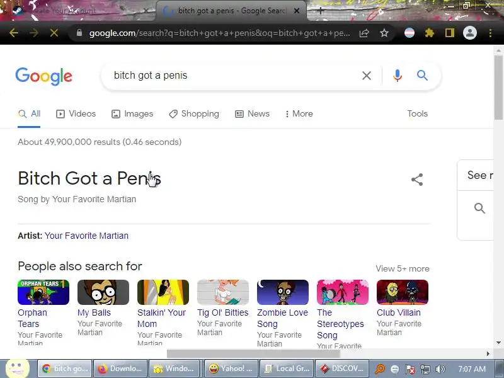Open the search Tools options
The height and width of the screenshot is (378, 504).
click(x=417, y=114)
